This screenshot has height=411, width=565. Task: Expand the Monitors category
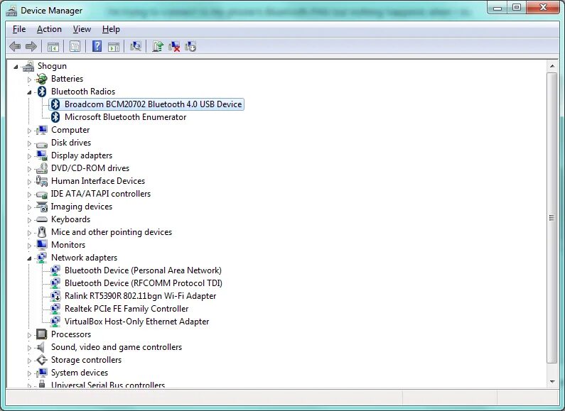tap(29, 246)
